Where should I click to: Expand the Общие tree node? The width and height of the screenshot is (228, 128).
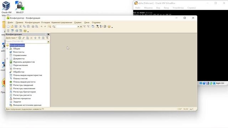tap(7, 49)
